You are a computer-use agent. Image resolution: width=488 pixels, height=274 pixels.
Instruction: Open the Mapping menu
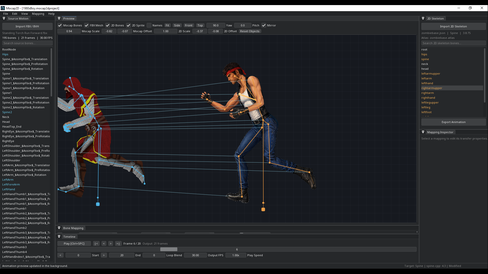pyautogui.click(x=38, y=14)
